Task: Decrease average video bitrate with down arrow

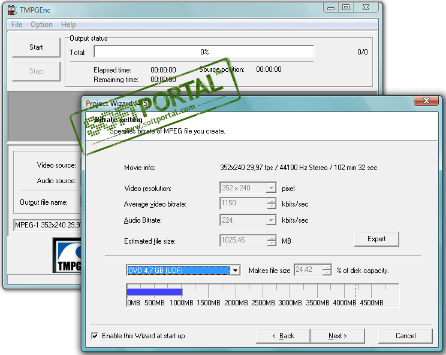Action: tap(272, 206)
